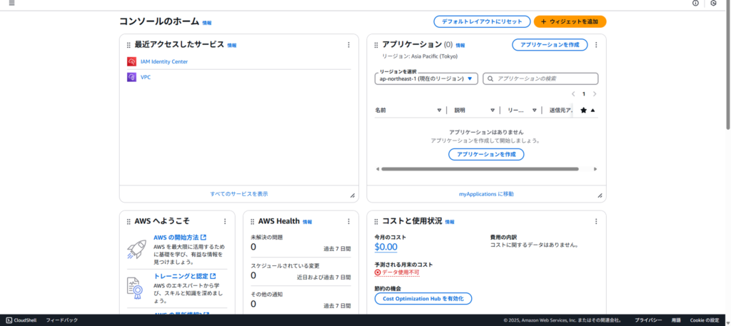731x326 pixels.
Task: Open AWS の開始方法 link
Action: point(180,238)
